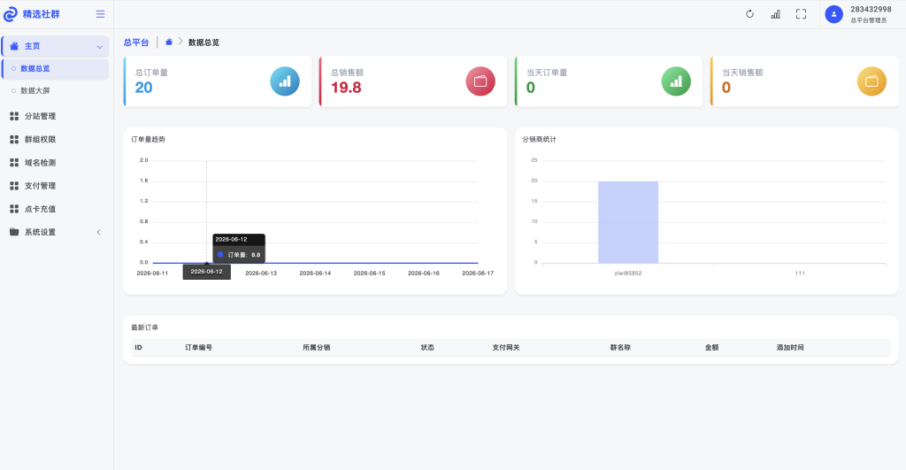Click the username 283432998
Screen dimensions: 906x470
[x=871, y=9]
